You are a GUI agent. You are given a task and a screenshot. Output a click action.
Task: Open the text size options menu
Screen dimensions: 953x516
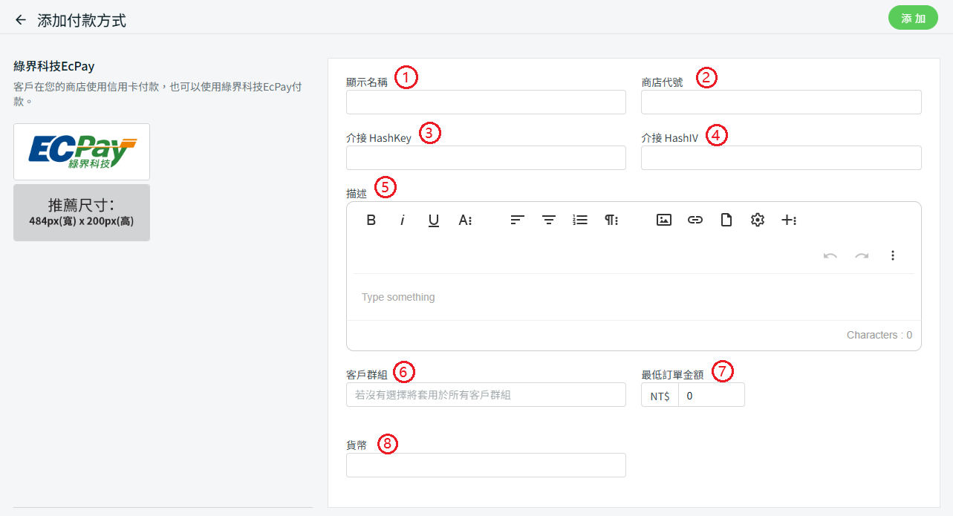[466, 220]
